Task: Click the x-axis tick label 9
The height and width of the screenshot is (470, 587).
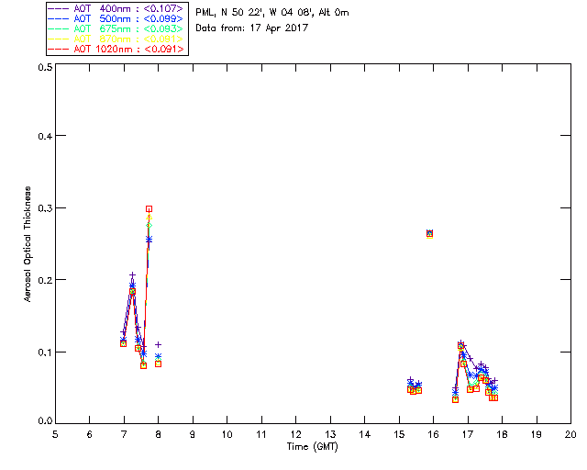Action: coord(193,434)
